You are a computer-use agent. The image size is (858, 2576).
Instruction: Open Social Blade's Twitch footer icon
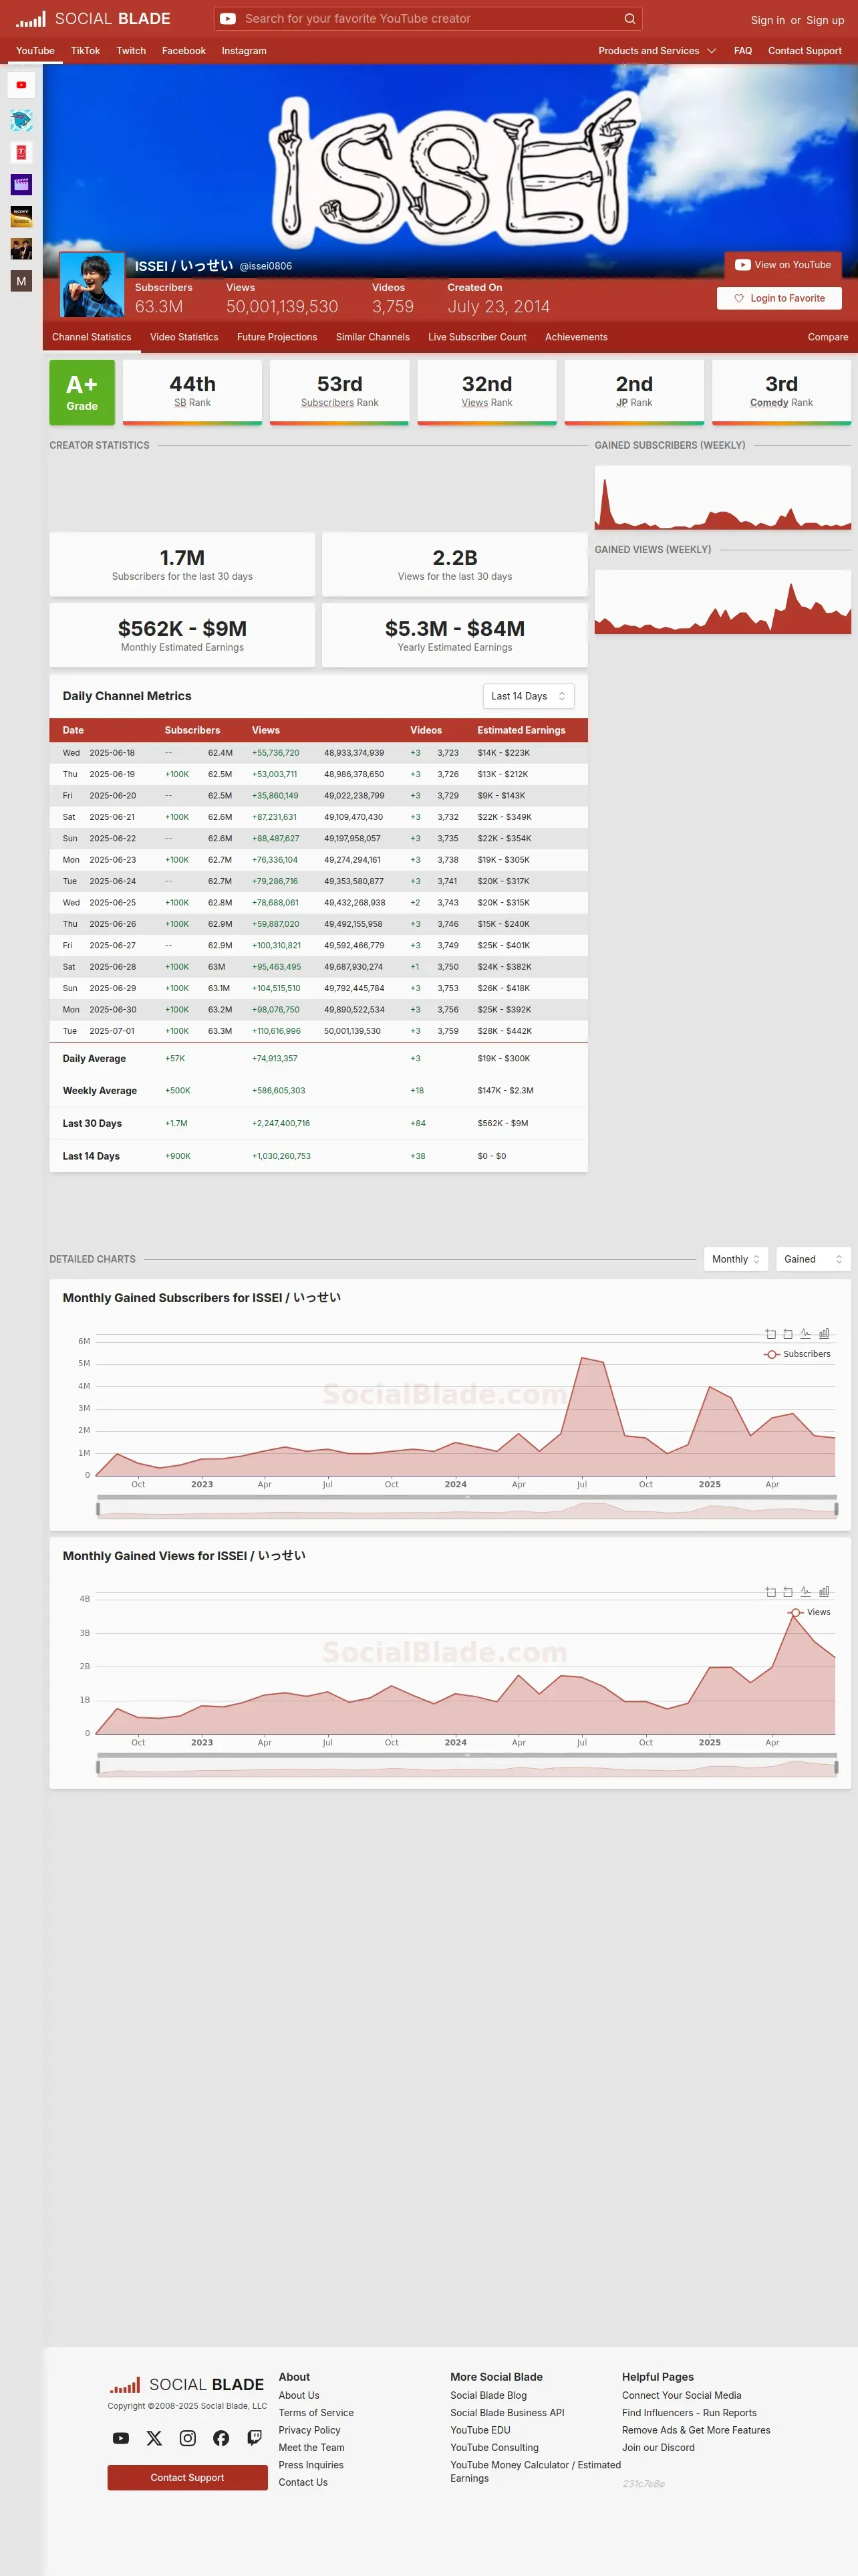pyautogui.click(x=255, y=2438)
